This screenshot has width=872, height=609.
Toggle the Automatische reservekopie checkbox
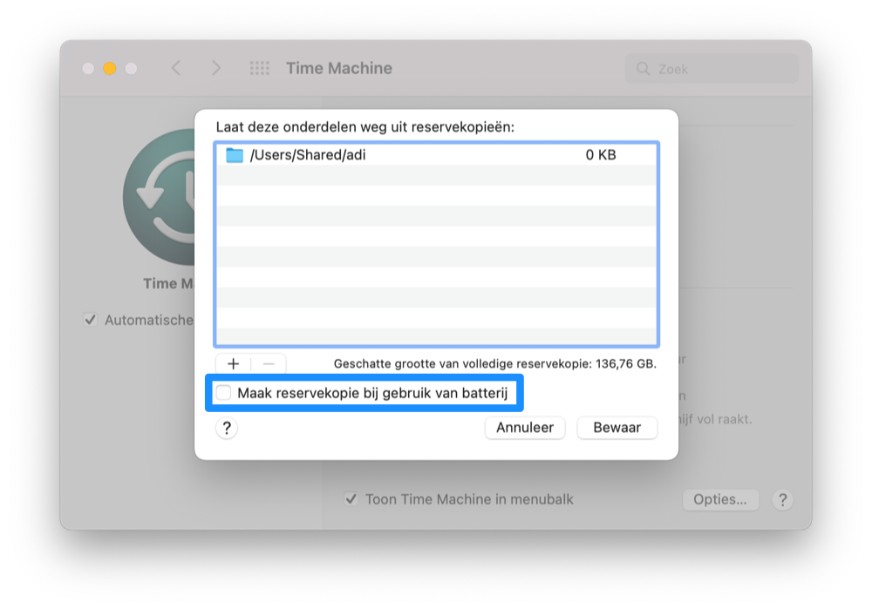(x=90, y=320)
